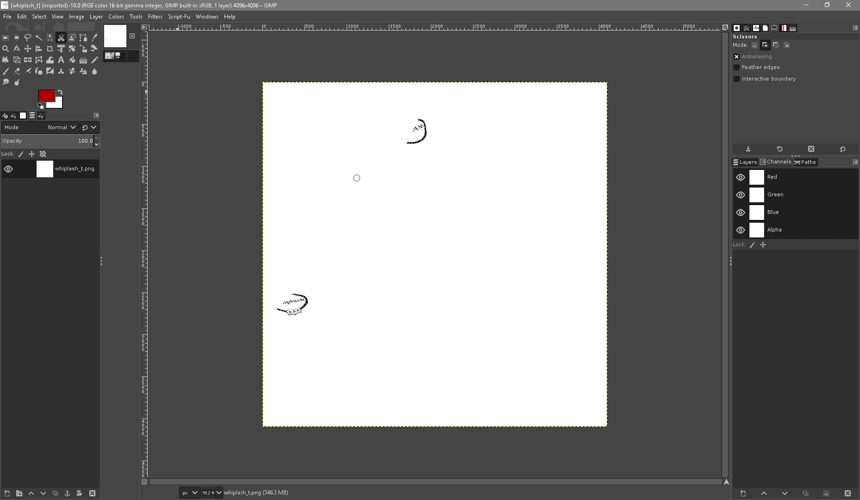Toggle visibility of the Alpha channel
This screenshot has width=860, height=500.
(x=741, y=230)
